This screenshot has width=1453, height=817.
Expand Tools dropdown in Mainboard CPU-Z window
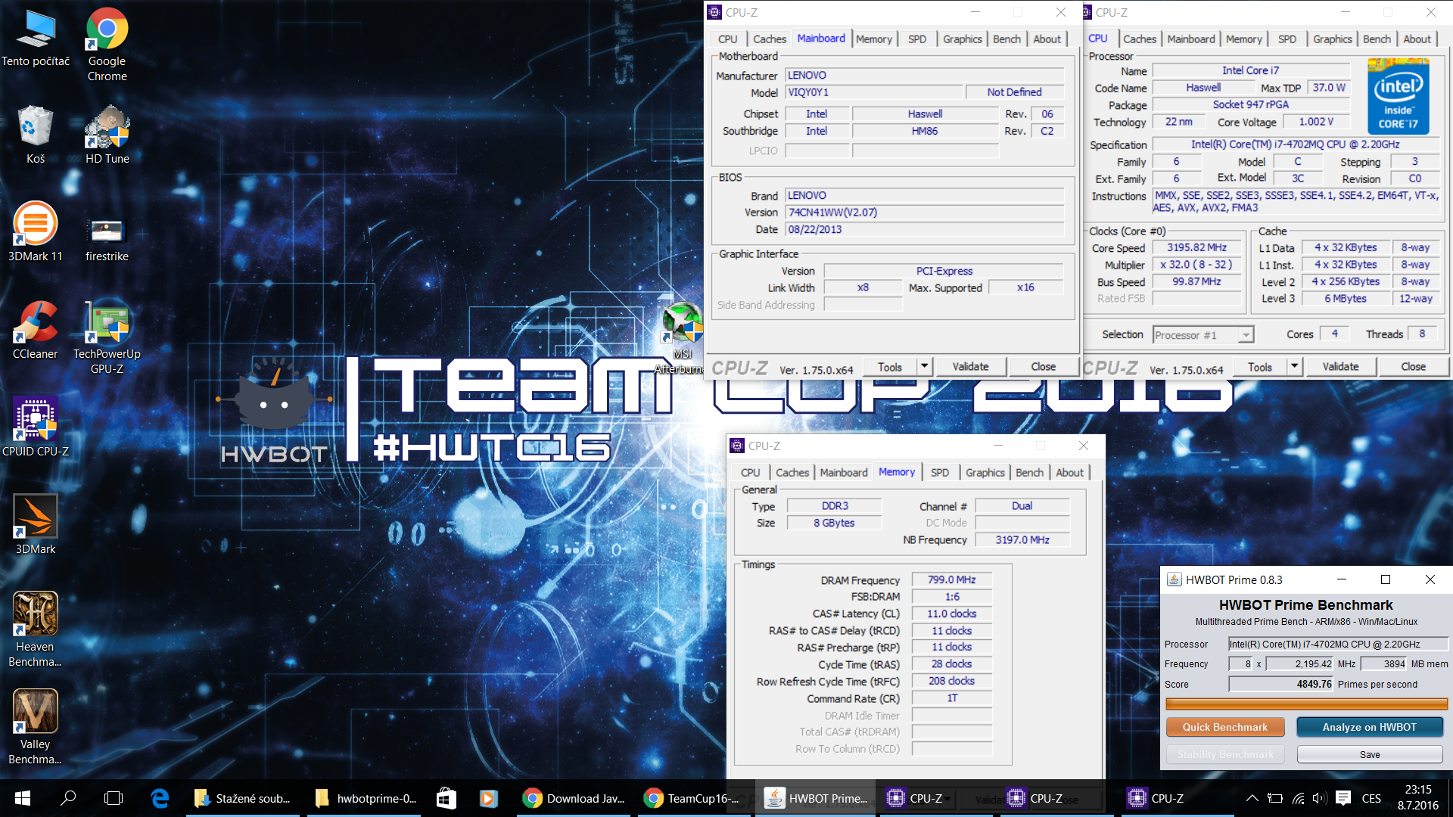point(924,367)
